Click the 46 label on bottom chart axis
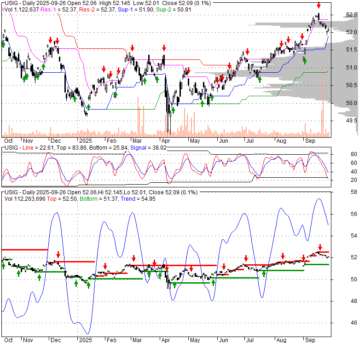Image resolution: width=359 pixels, height=343 pixels. (x=354, y=323)
